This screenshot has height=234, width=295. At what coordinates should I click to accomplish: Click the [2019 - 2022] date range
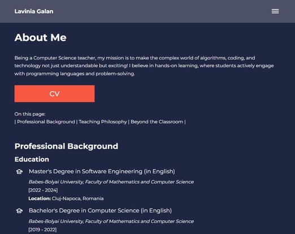coord(42,229)
